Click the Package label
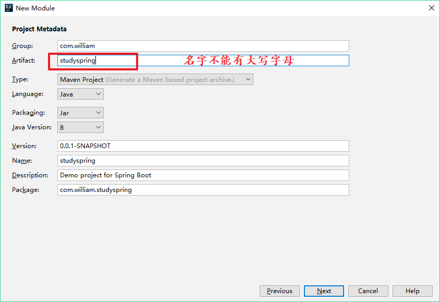Screen dimensions: 440x302 click(x=26, y=190)
